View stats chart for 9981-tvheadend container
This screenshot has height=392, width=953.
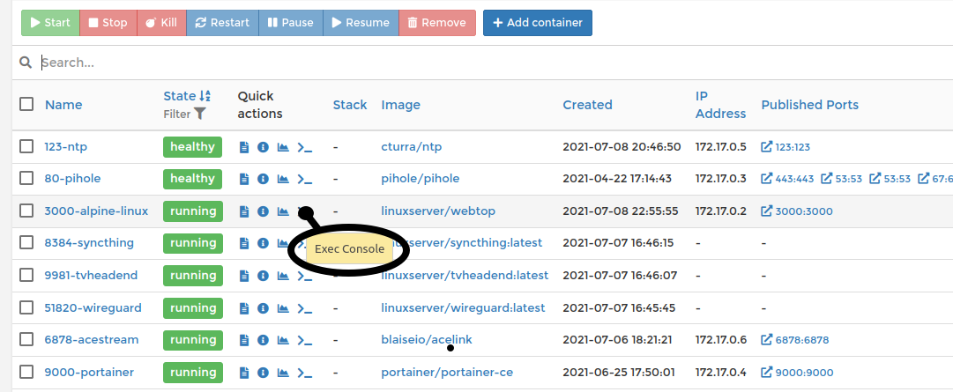coord(283,276)
